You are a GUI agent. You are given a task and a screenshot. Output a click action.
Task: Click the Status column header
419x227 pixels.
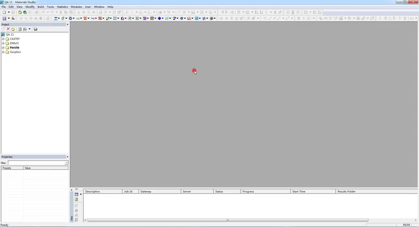(227, 191)
